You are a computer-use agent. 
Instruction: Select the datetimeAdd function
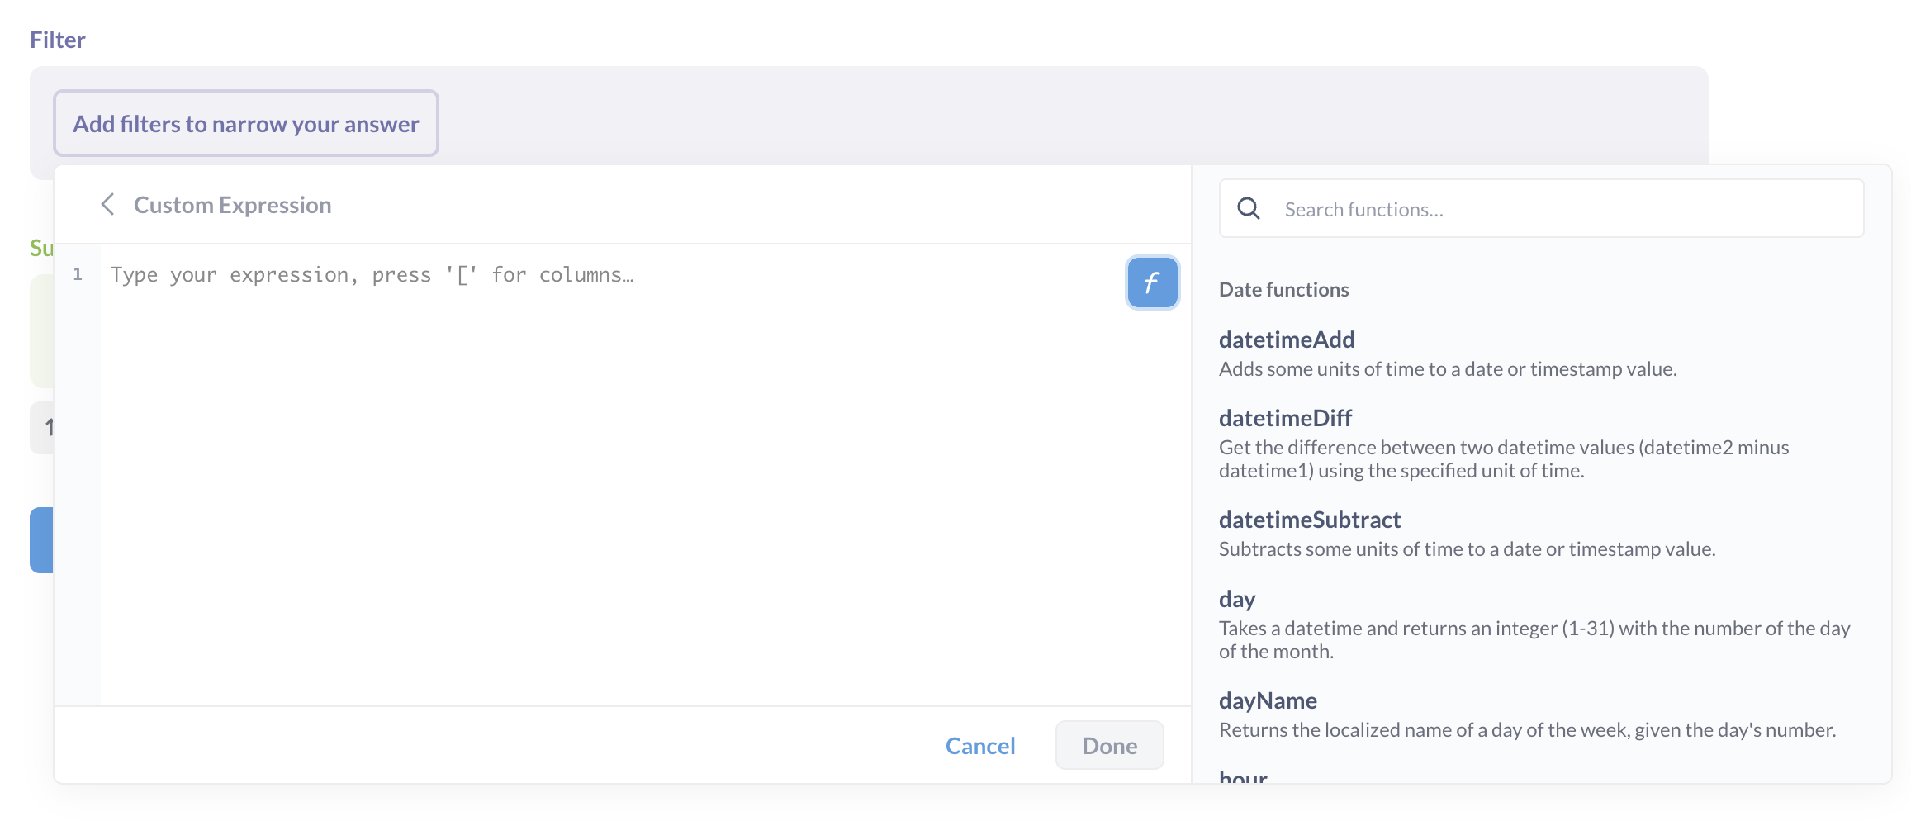pos(1286,339)
